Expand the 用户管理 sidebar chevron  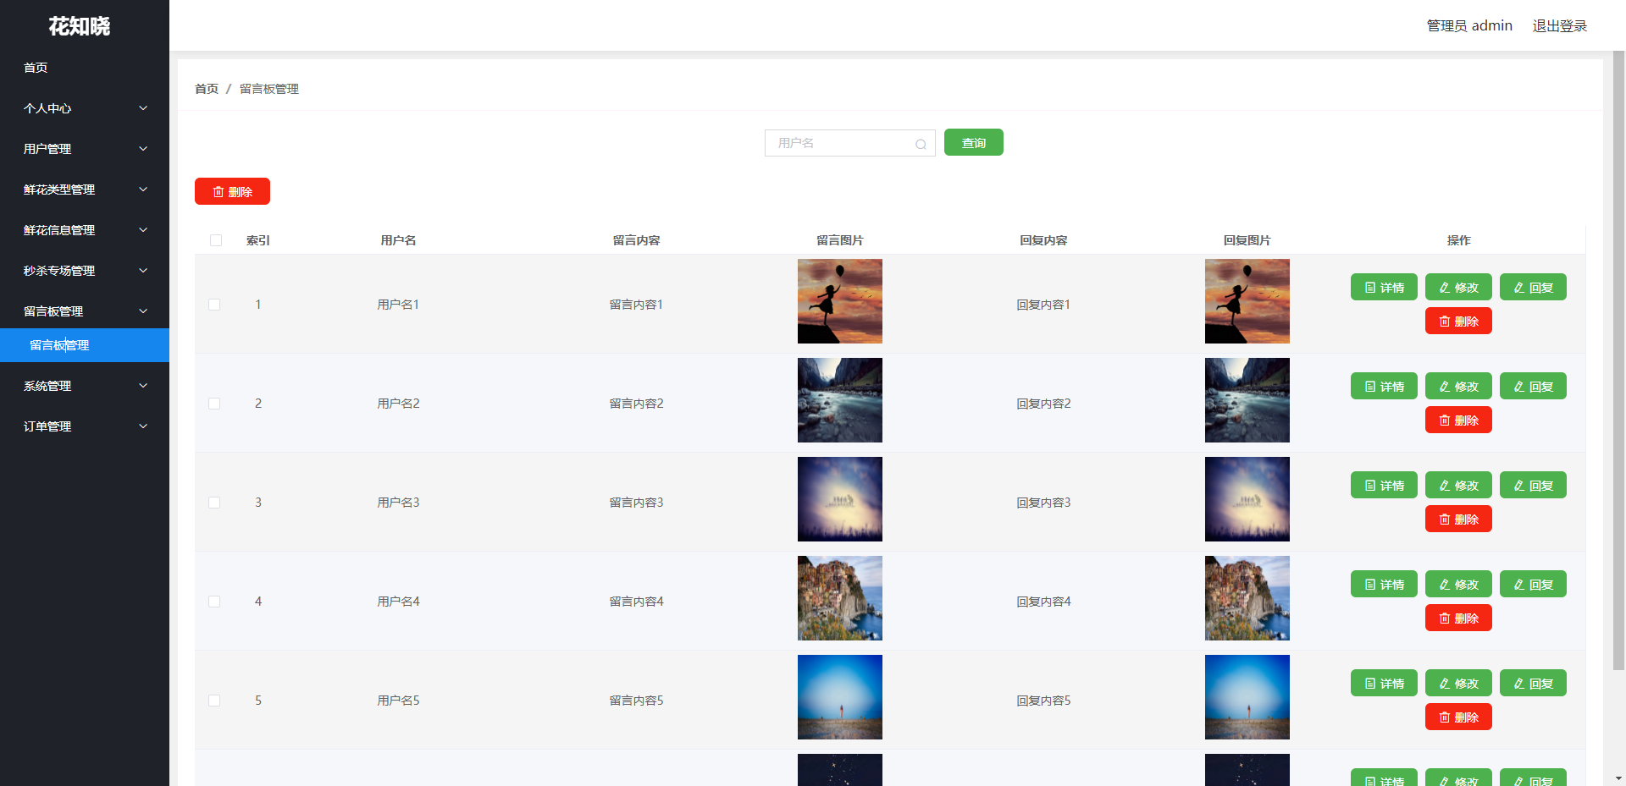click(143, 149)
